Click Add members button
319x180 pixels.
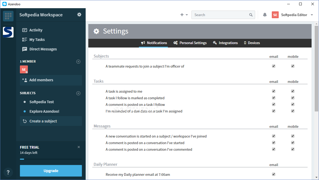pyautogui.click(x=51, y=80)
